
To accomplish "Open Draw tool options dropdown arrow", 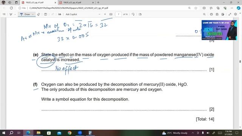I will 33,14.
